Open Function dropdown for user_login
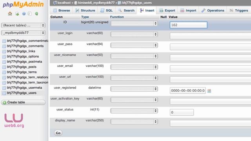The image size is (251, 141). pos(134,34)
